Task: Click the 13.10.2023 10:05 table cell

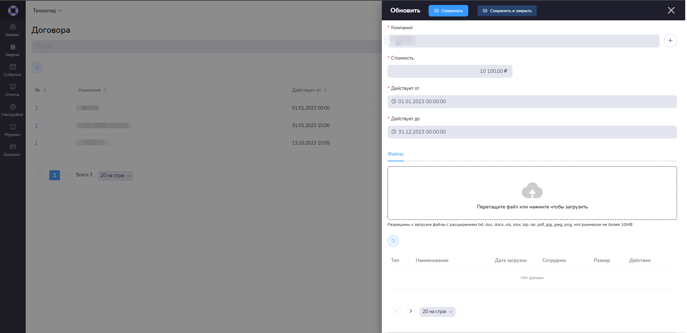Action: (311, 143)
